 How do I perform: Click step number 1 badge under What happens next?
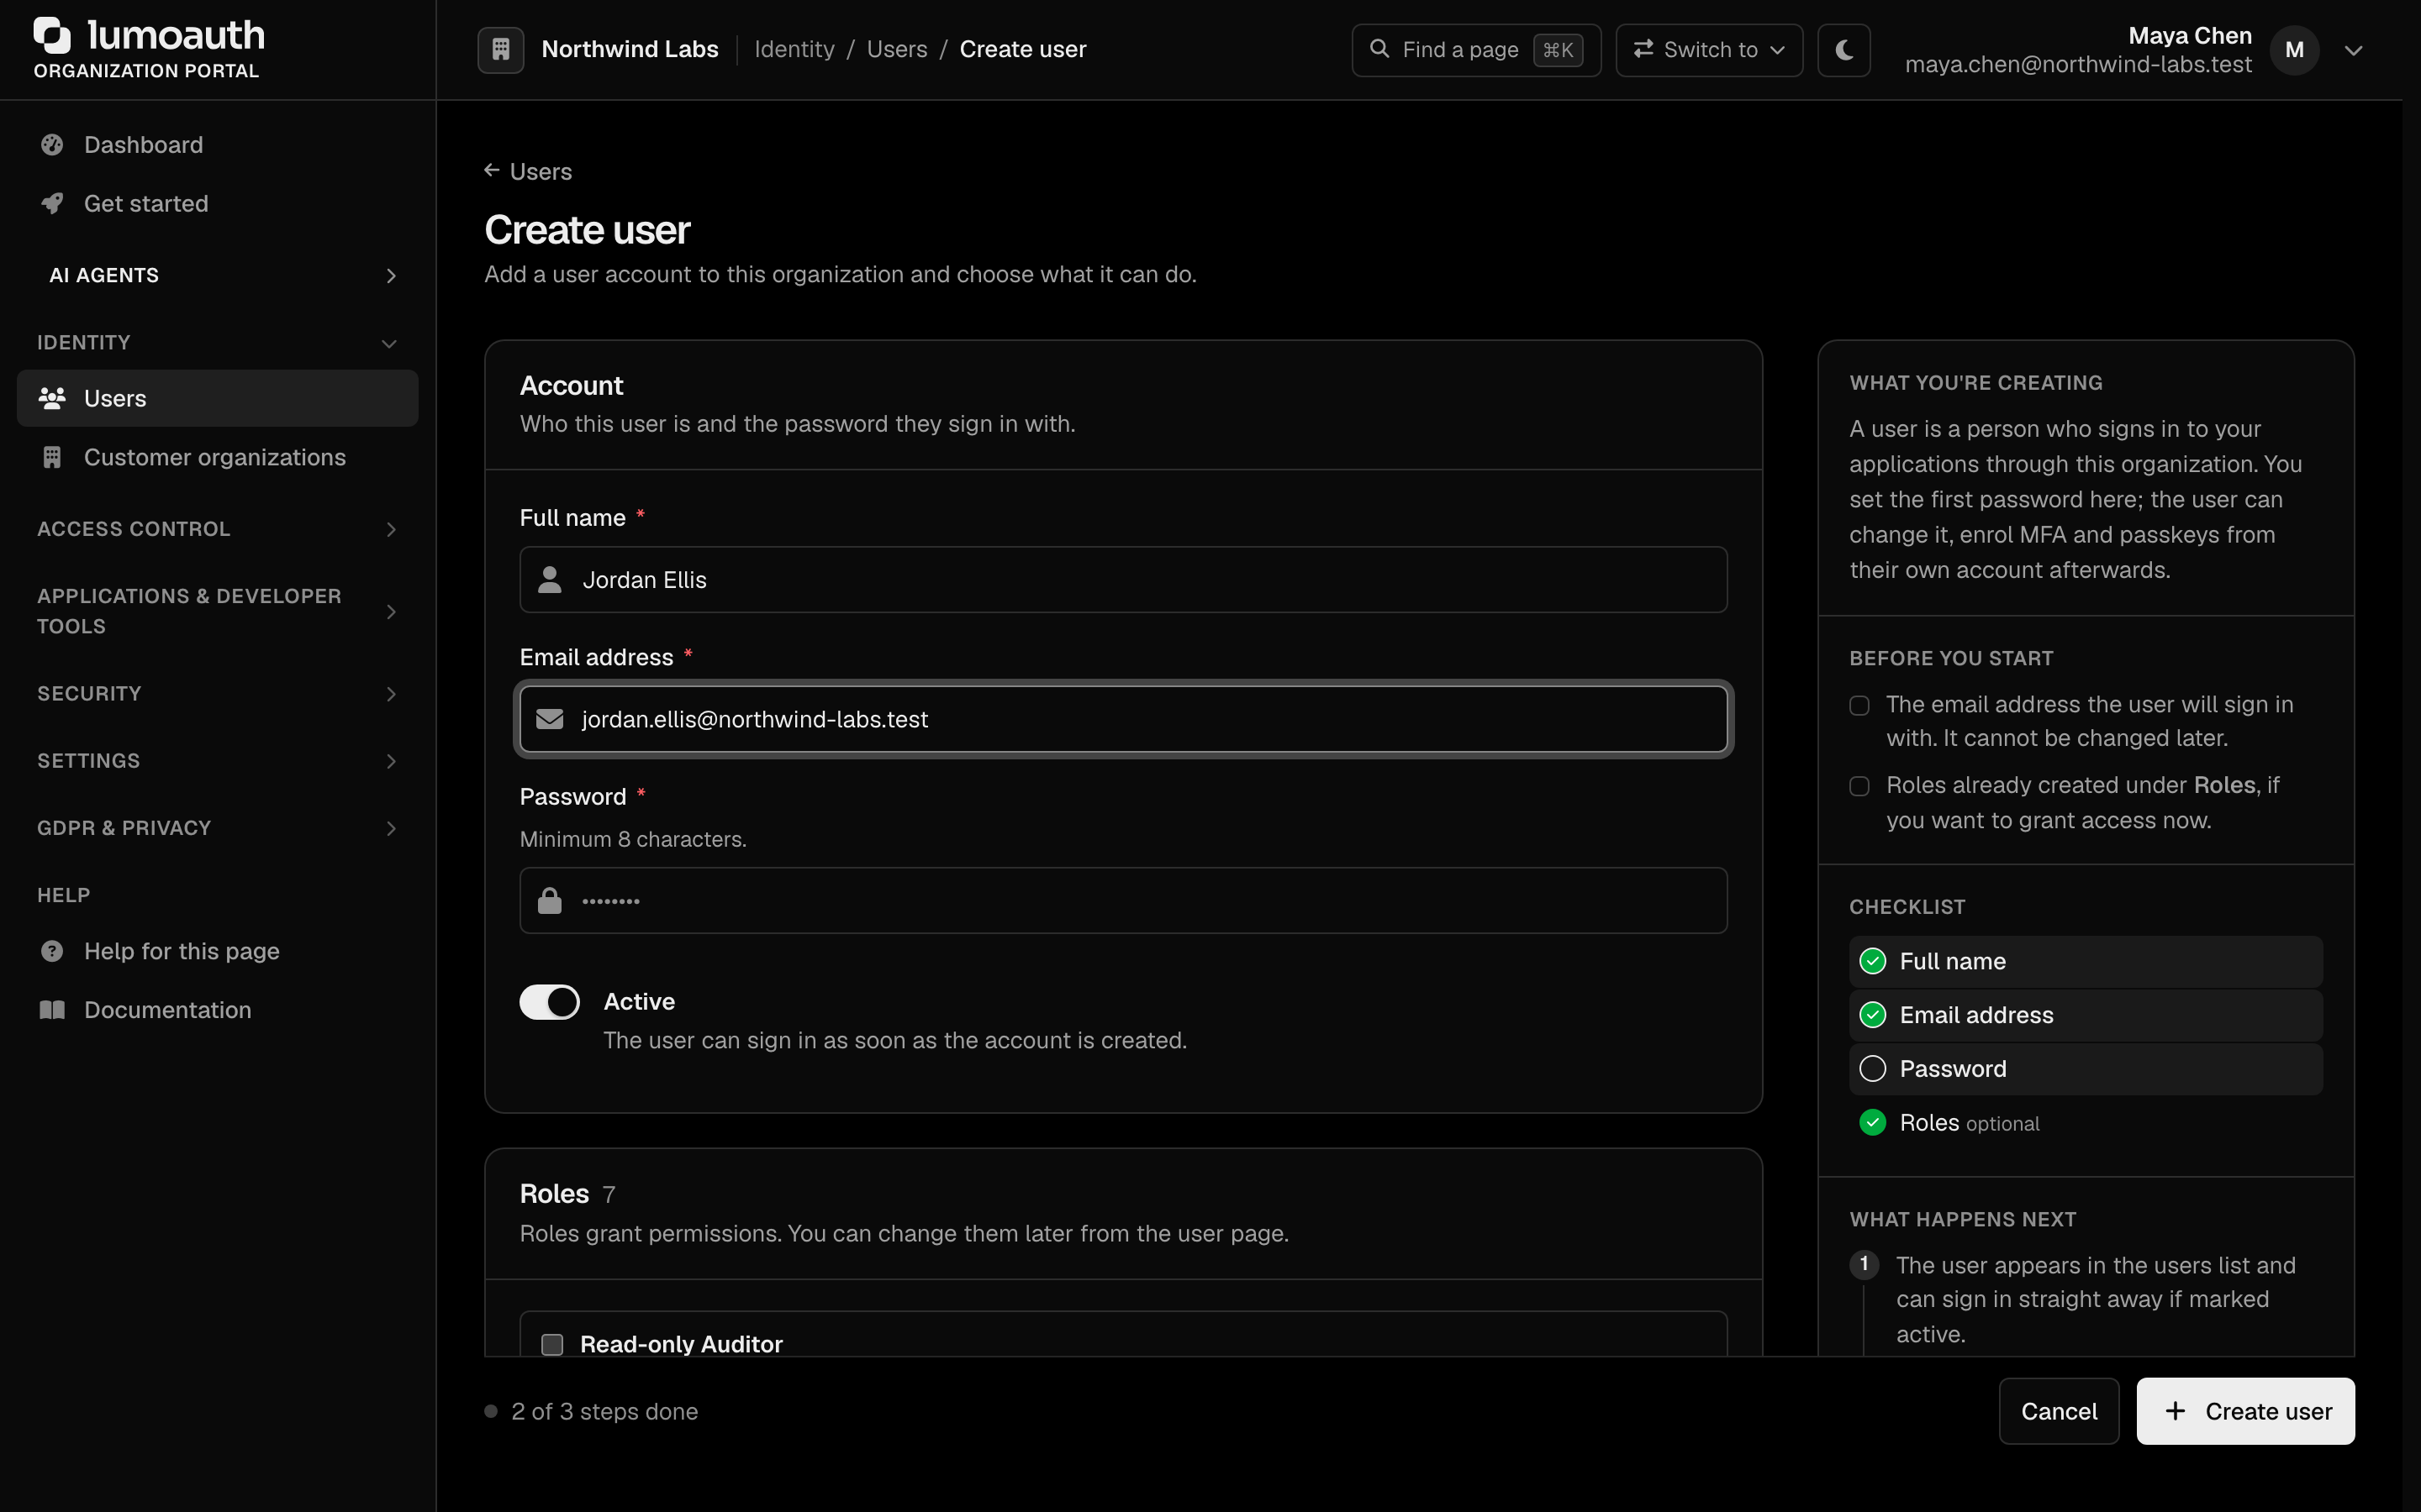point(1864,1264)
